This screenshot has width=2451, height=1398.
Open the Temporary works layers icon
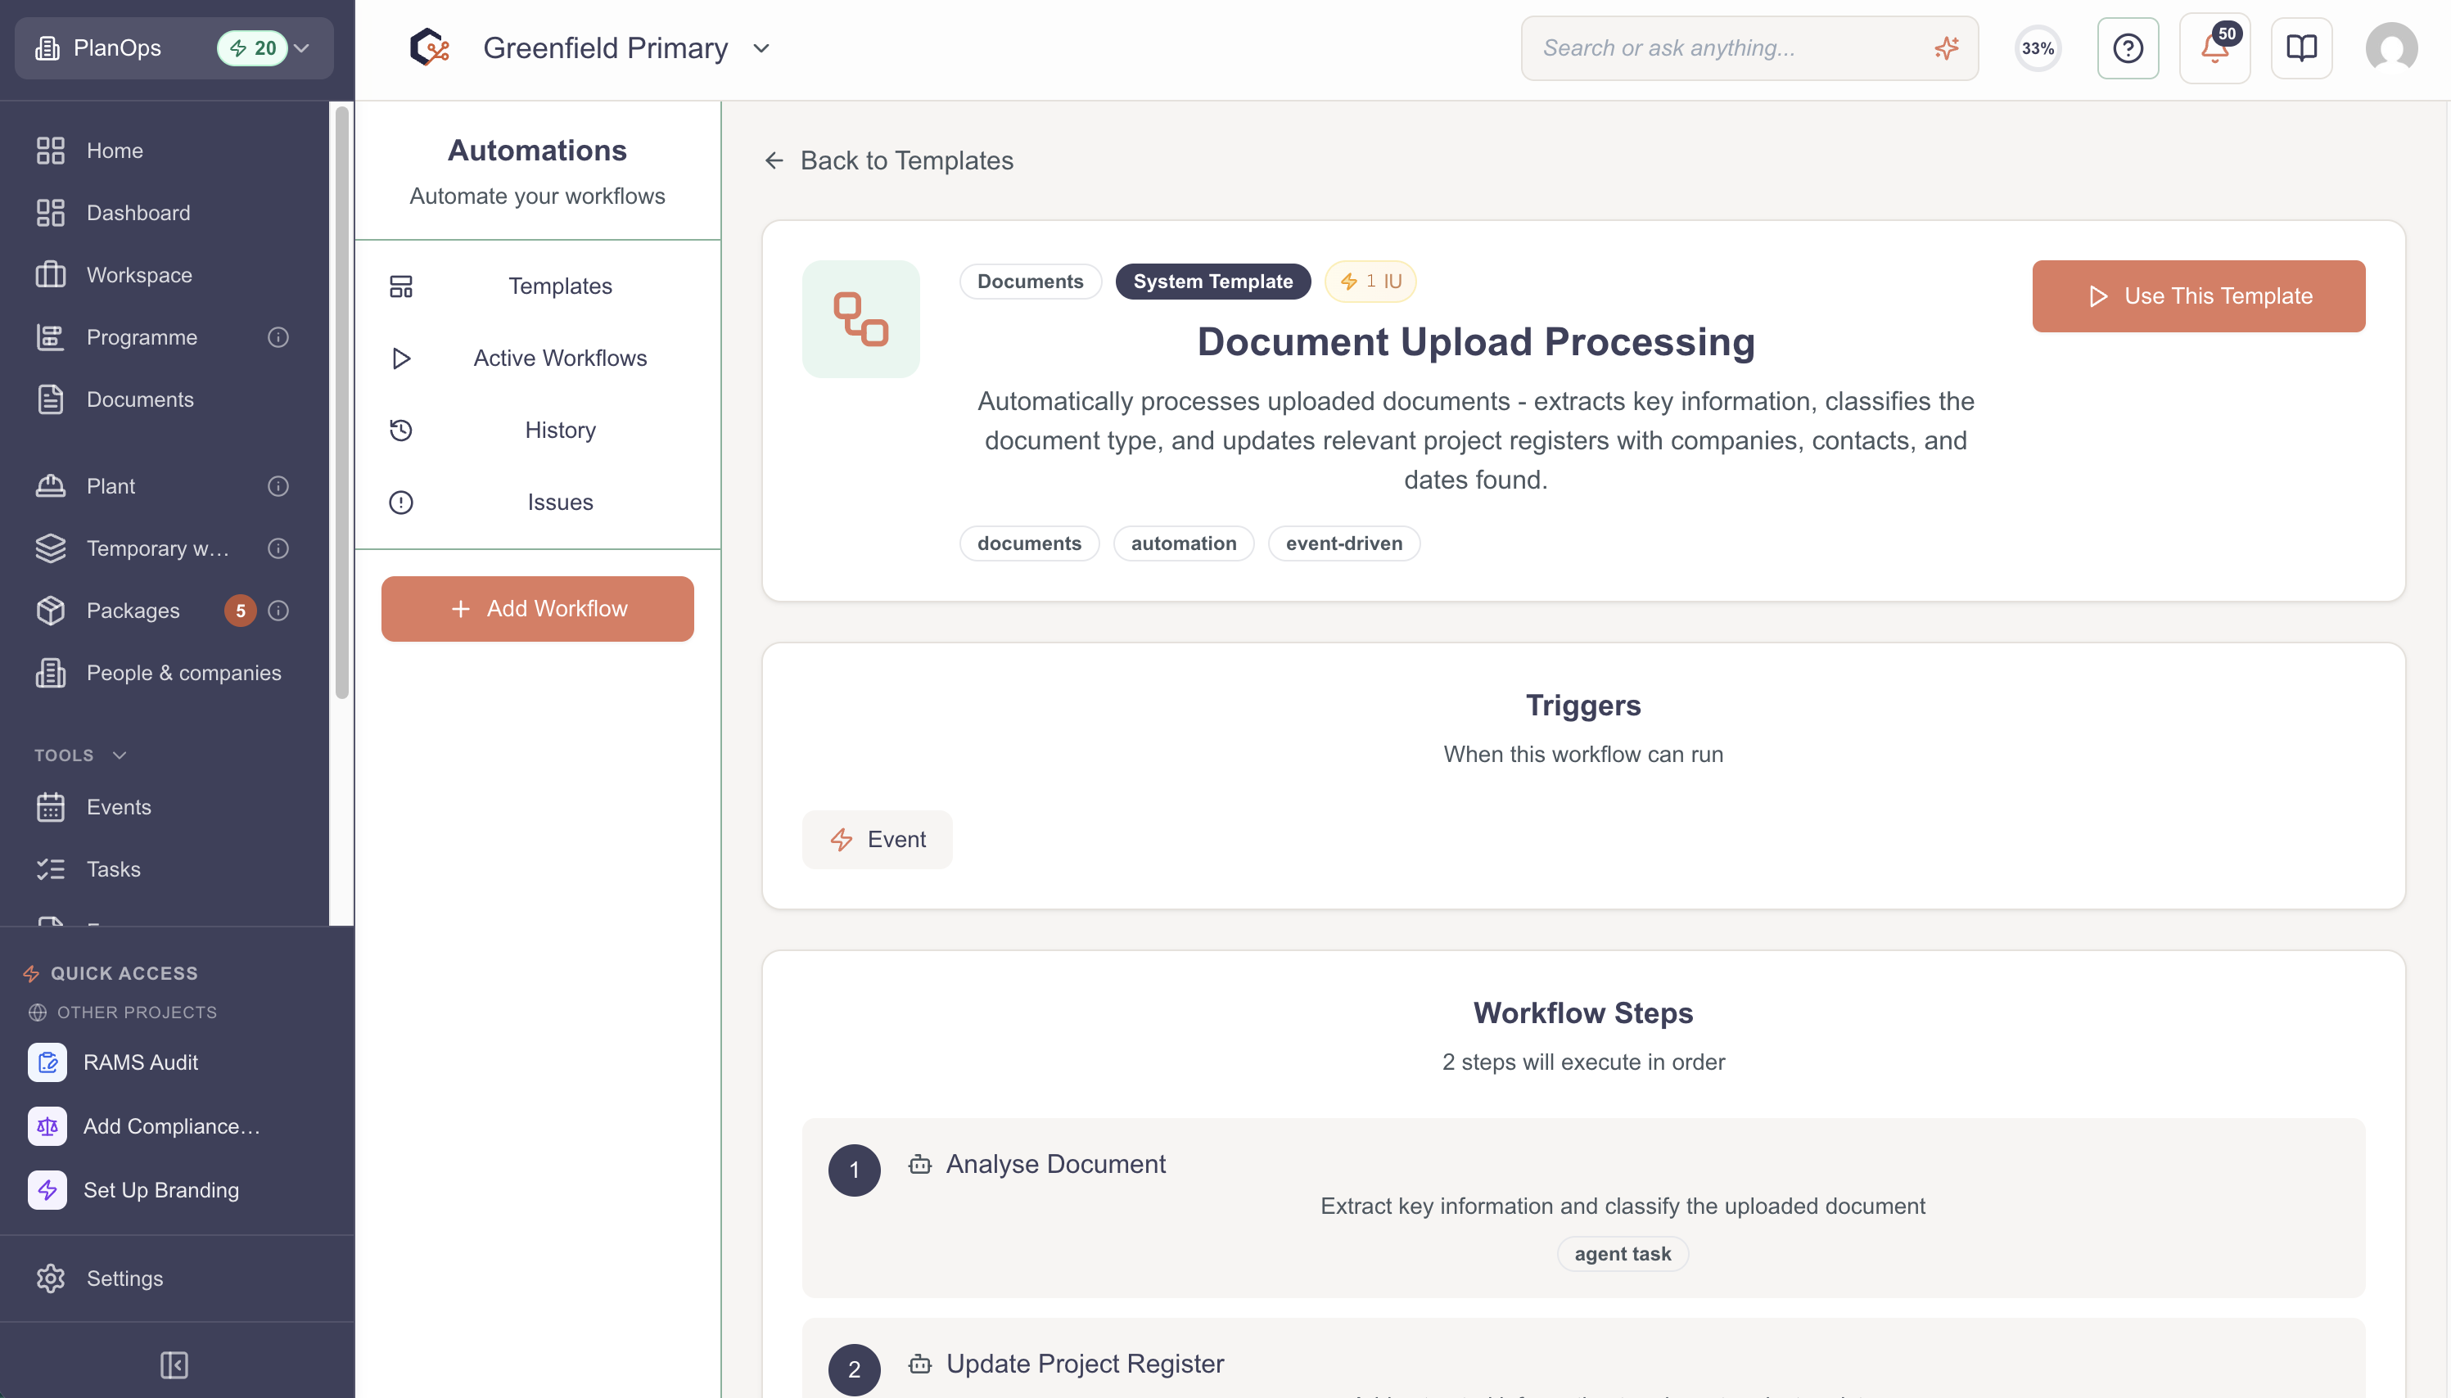(x=50, y=548)
